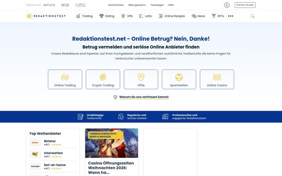This screenshot has width=282, height=176.
Task: Click the Capital logo
Action: (81, 5)
